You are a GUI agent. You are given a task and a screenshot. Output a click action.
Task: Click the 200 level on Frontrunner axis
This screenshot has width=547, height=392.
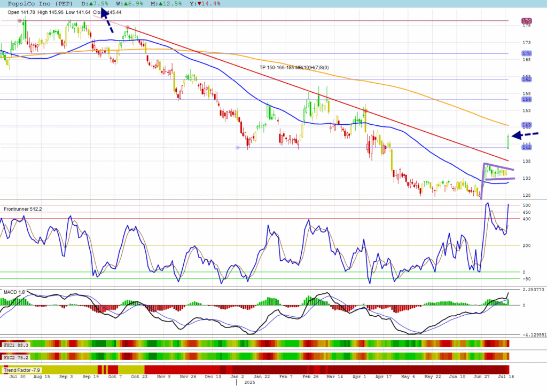coord(526,245)
